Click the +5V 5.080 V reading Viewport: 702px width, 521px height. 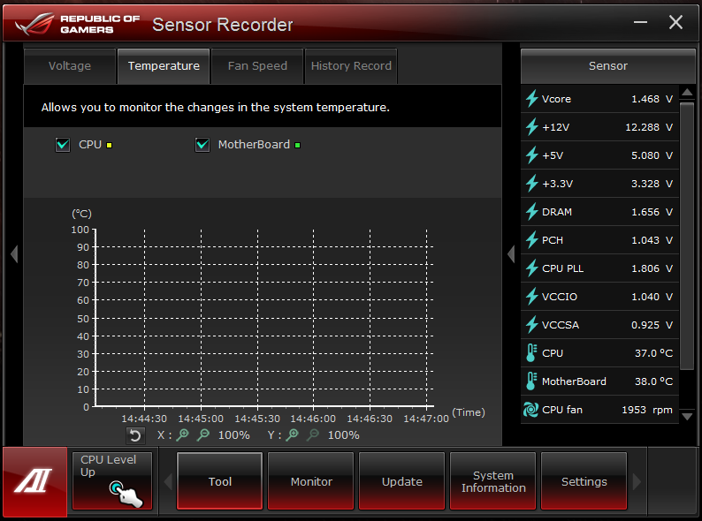coord(652,155)
